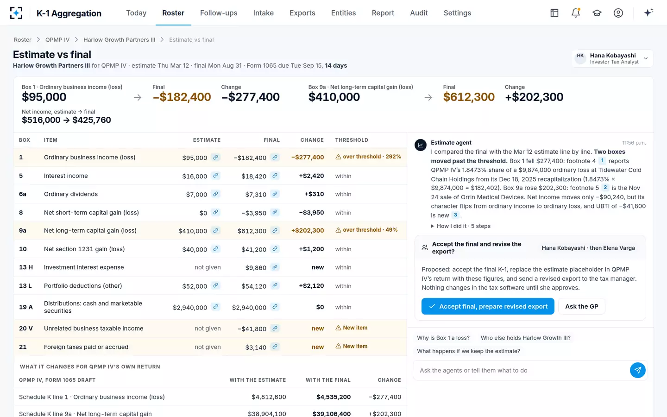
Task: Send the message with paper-plane button
Action: click(638, 370)
